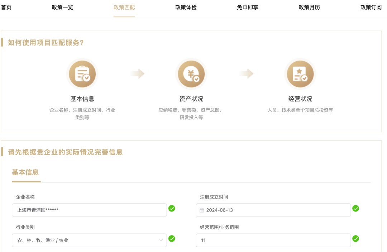The image size is (387, 252).
Task: Go to 首页 homepage
Action: (x=6, y=7)
